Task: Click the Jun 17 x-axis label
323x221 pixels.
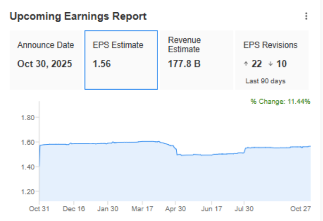Action: click(212, 209)
